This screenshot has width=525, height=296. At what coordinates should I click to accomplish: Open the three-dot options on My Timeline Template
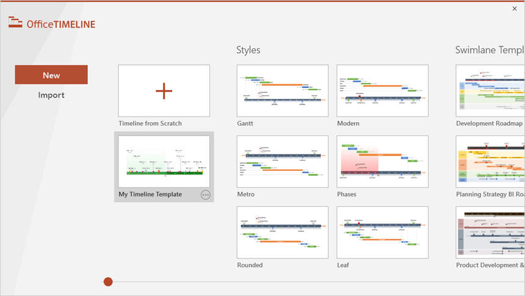coord(206,195)
